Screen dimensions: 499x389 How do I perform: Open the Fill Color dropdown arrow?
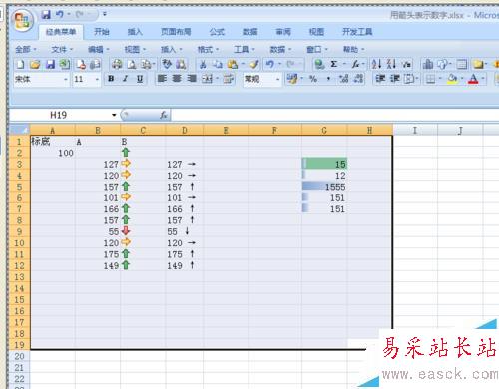tap(462, 79)
